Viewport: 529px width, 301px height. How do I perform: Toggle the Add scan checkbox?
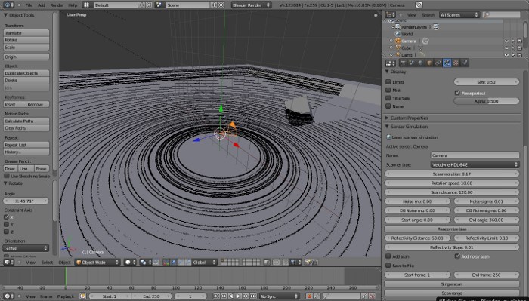[x=388, y=256]
